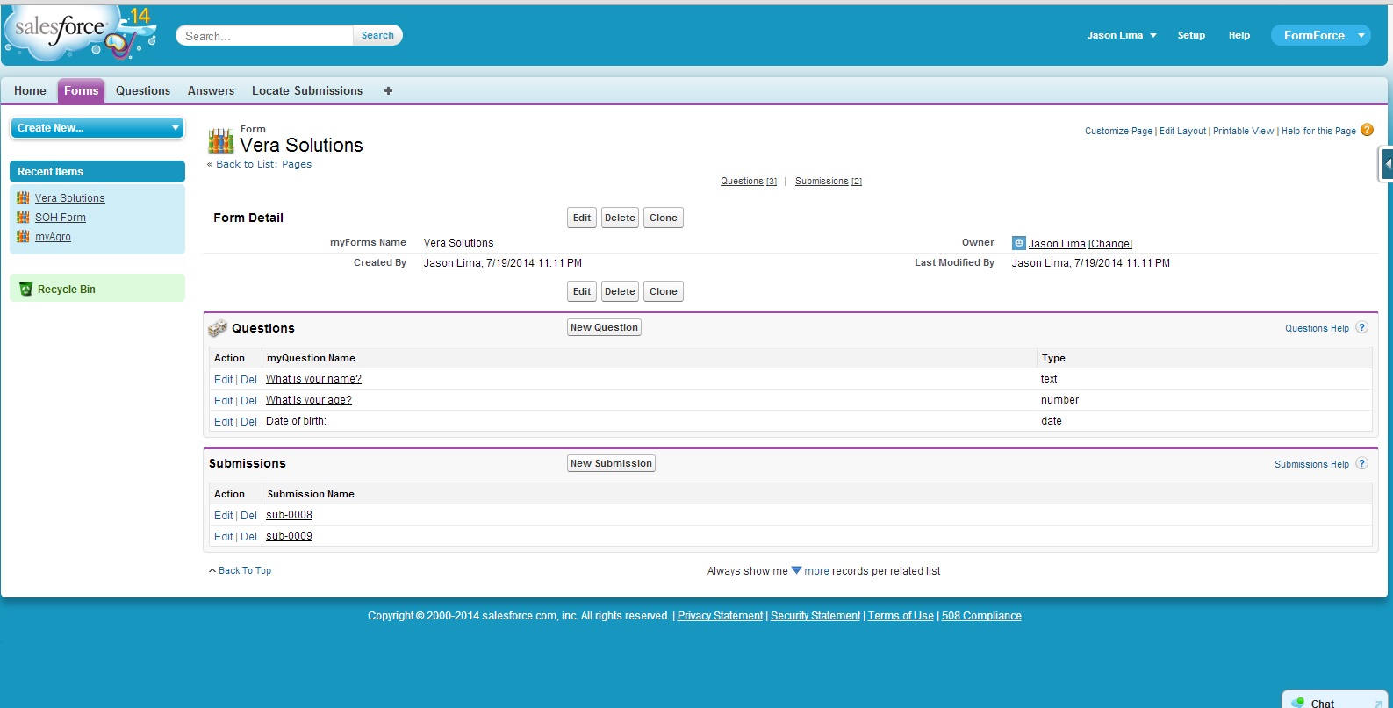Jump to Questions [3] related list link
The height and width of the screenshot is (708, 1393).
pyautogui.click(x=749, y=181)
